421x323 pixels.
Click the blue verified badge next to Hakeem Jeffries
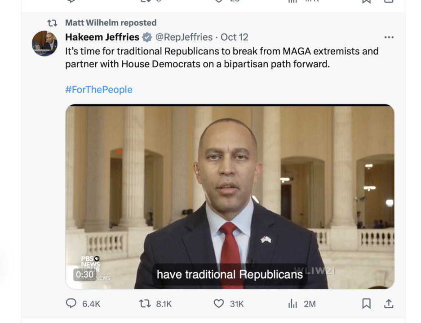point(147,37)
